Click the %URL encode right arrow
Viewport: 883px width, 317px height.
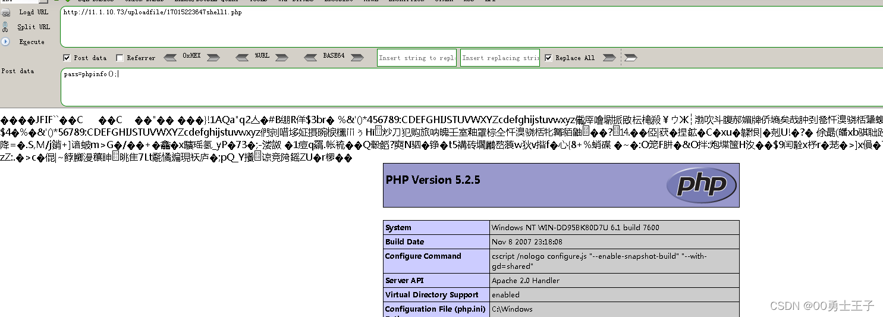(282, 58)
